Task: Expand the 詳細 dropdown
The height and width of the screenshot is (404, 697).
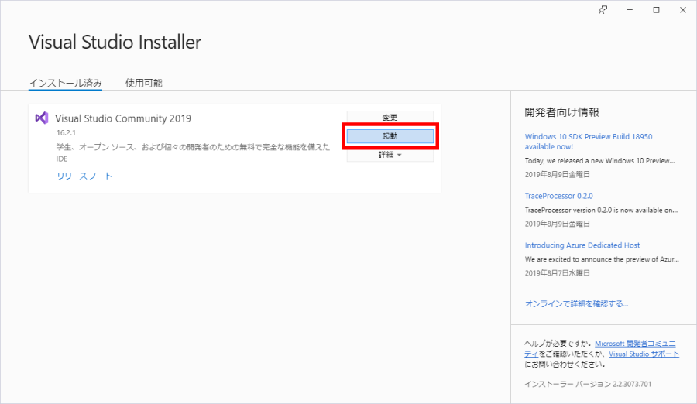Action: click(390, 155)
